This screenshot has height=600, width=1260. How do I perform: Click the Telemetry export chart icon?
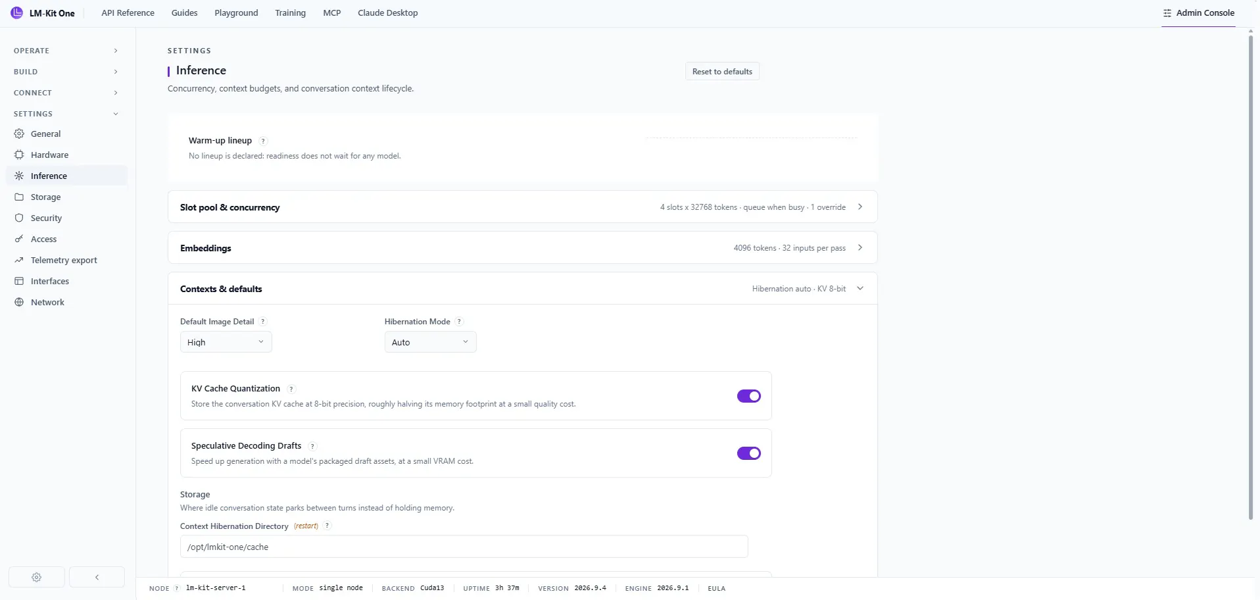click(19, 260)
